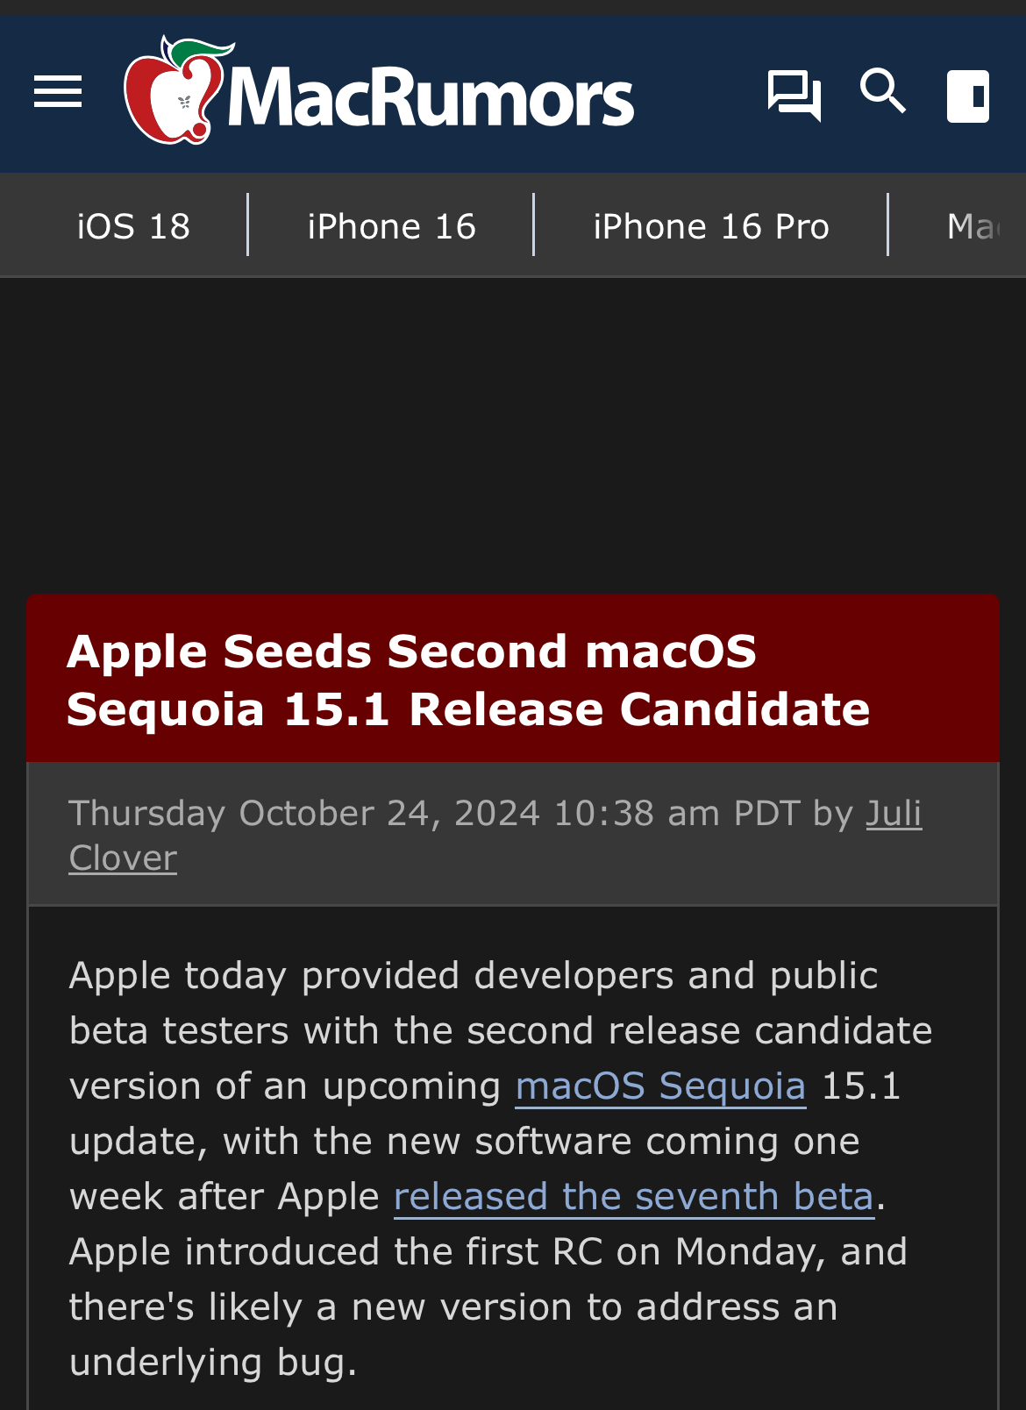Open the released the seventh beta link
Image resolution: width=1026 pixels, height=1410 pixels.
coord(634,1196)
